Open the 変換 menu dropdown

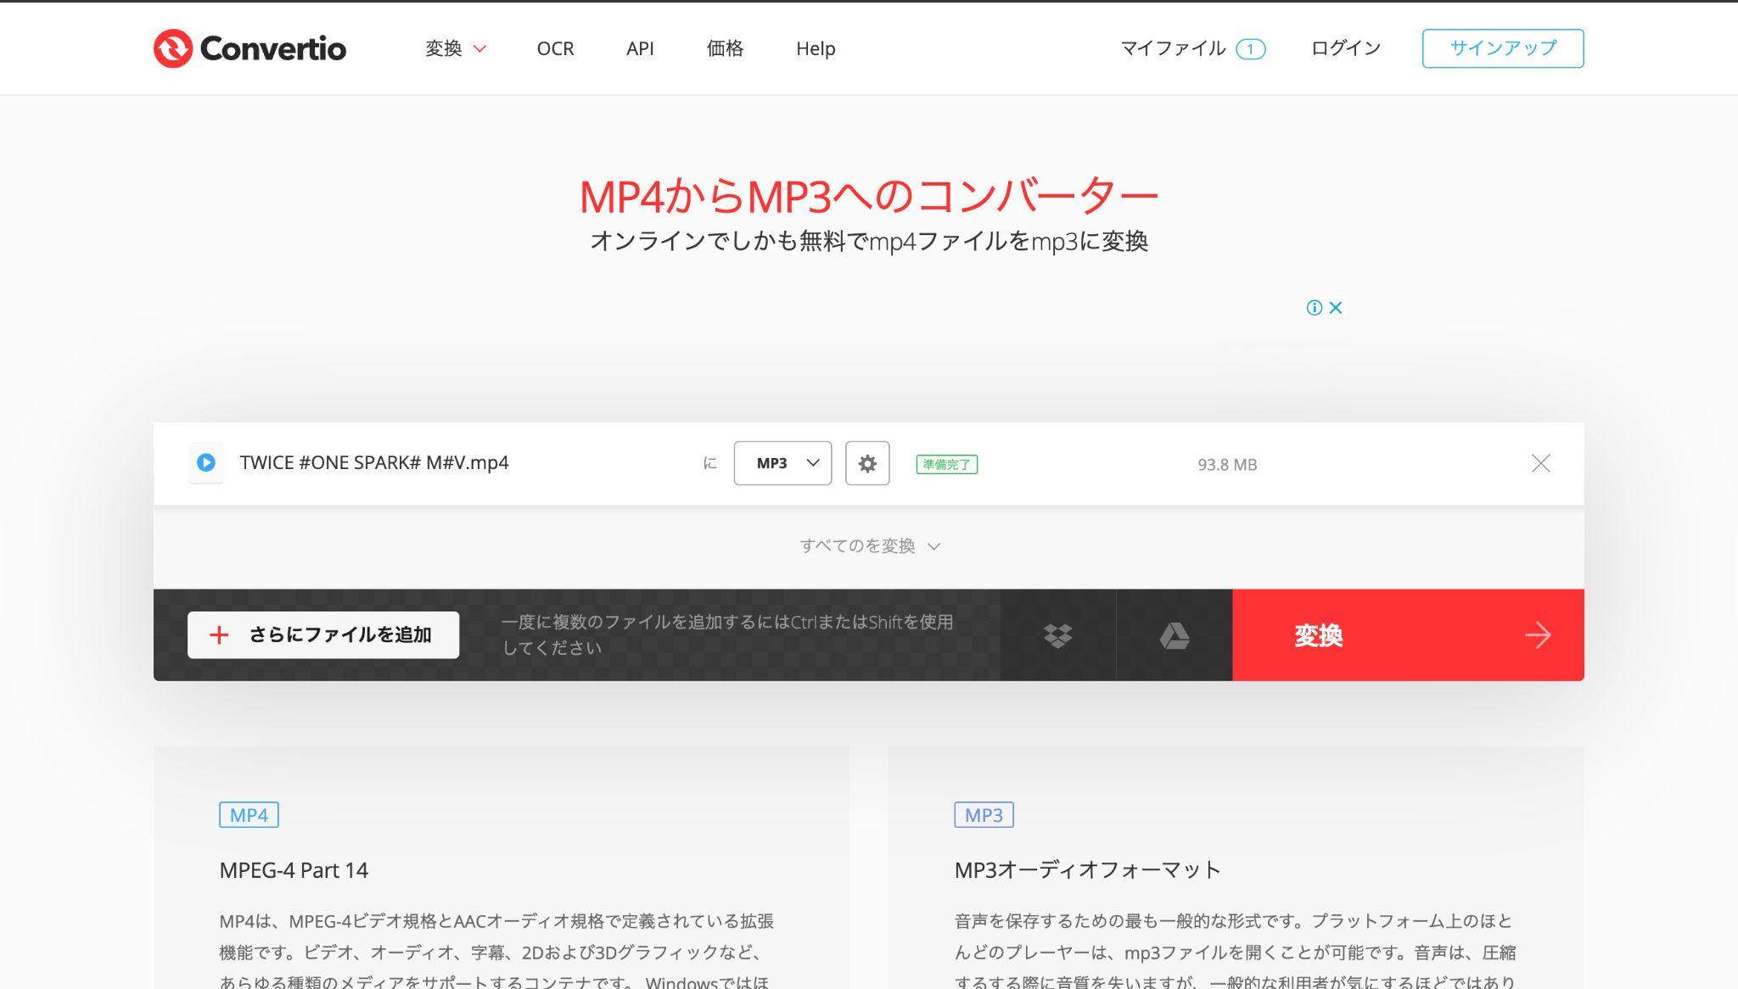(x=456, y=48)
